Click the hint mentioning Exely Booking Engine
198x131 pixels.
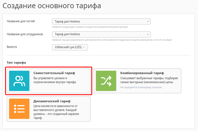90,27
